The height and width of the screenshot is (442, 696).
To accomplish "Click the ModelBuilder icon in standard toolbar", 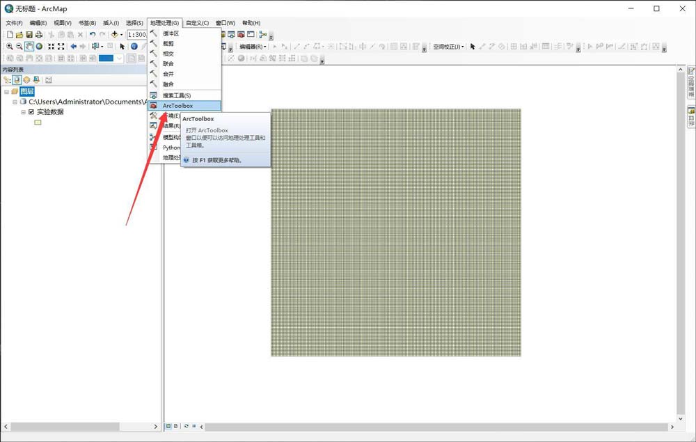I will pos(263,35).
